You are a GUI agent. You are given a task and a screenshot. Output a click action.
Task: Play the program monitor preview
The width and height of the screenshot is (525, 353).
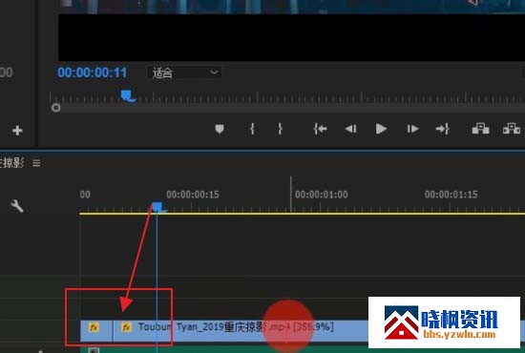(x=381, y=129)
